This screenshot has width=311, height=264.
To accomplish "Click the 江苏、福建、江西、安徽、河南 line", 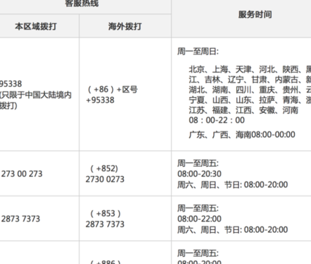I will pos(244,110).
